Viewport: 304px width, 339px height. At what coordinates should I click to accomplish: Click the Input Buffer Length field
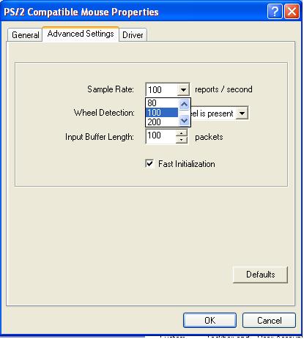tap(161, 136)
